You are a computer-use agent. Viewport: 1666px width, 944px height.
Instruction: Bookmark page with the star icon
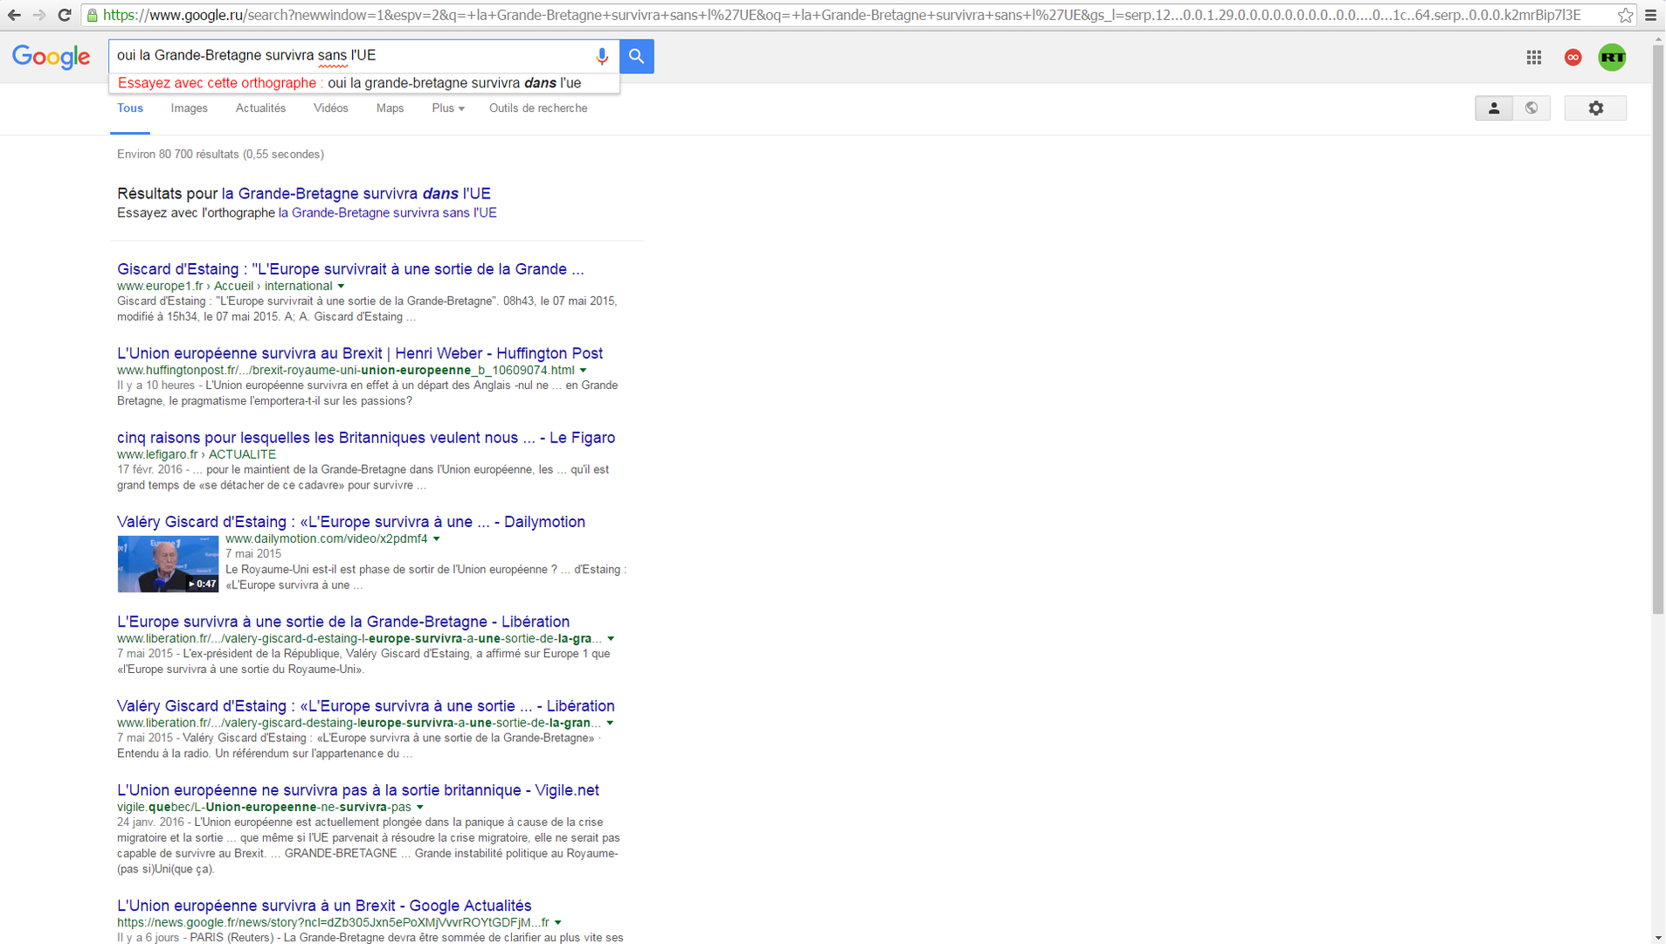[x=1625, y=15]
